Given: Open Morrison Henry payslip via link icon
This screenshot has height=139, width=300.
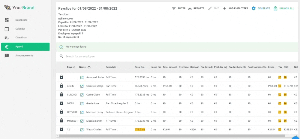Looking at the screenshot, I should click(x=82, y=112).
